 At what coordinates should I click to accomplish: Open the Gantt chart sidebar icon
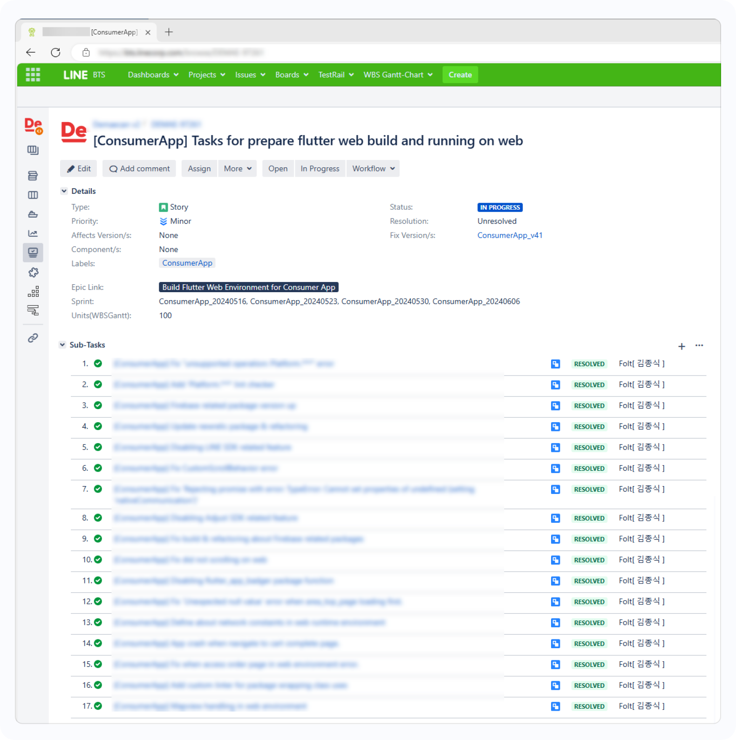(33, 310)
